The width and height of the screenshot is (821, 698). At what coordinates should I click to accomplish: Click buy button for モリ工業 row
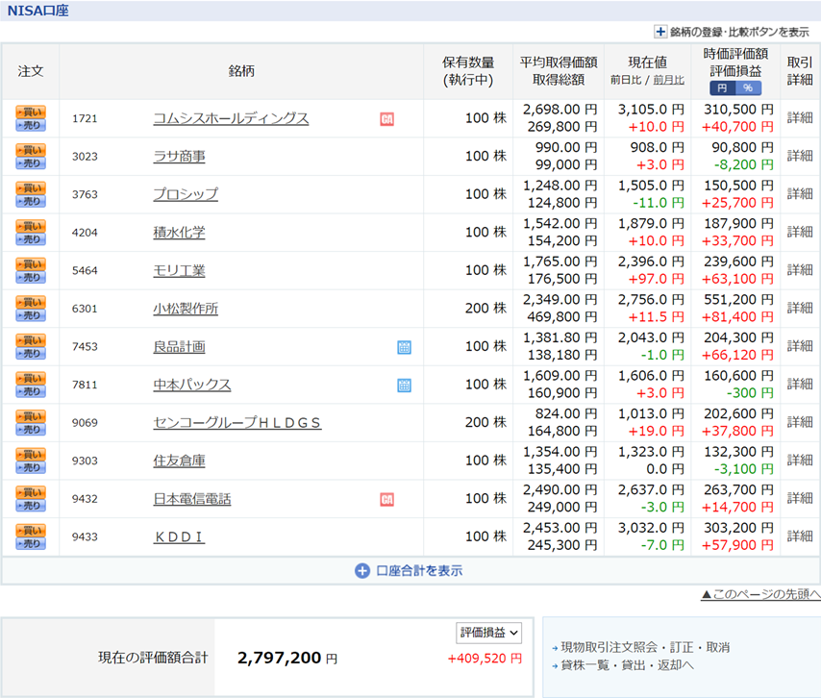coord(31,263)
